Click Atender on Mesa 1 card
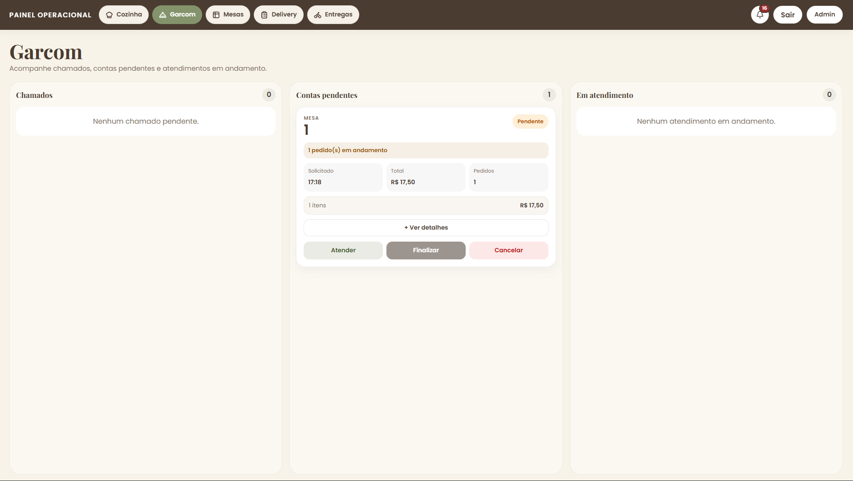 343,251
